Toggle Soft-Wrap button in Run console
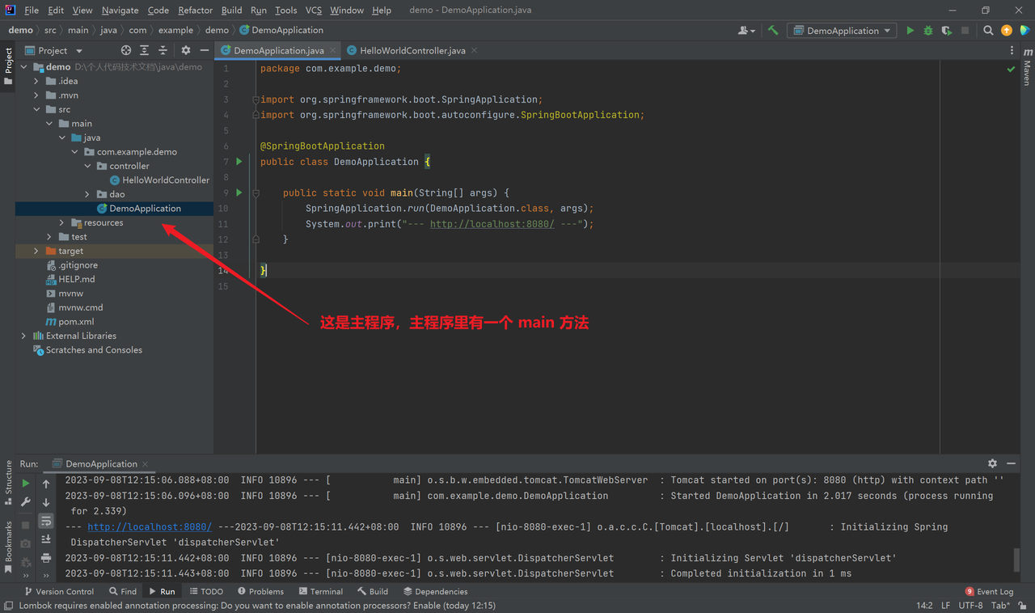The width and height of the screenshot is (1035, 613). tap(46, 521)
